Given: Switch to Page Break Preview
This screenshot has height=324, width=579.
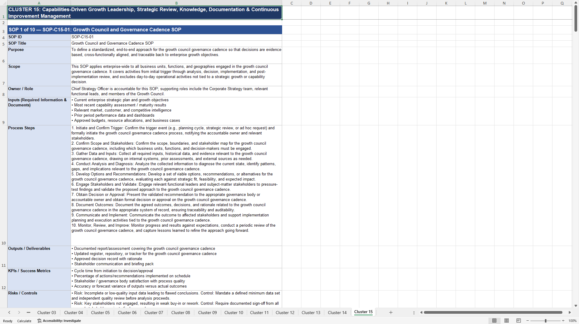Looking at the screenshot, I should (x=519, y=321).
